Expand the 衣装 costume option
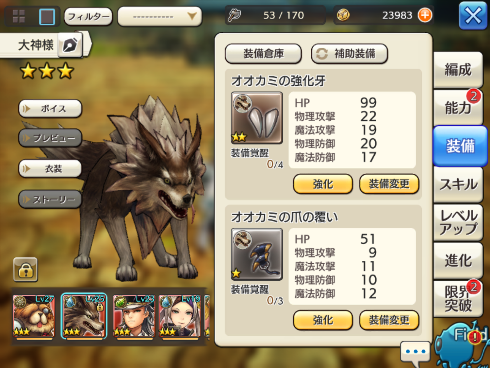Image resolution: width=490 pixels, height=368 pixels. coord(50,168)
